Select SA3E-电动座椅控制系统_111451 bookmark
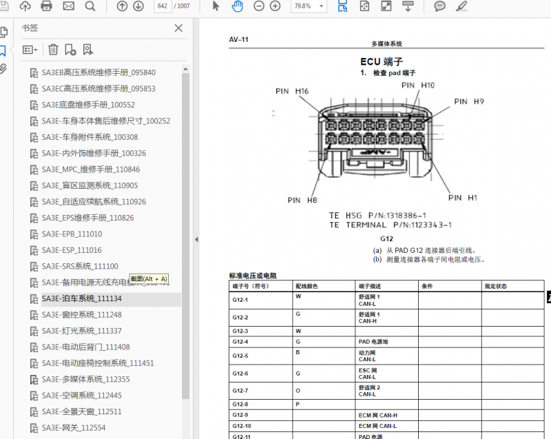This screenshot has height=439, width=551. (x=98, y=364)
